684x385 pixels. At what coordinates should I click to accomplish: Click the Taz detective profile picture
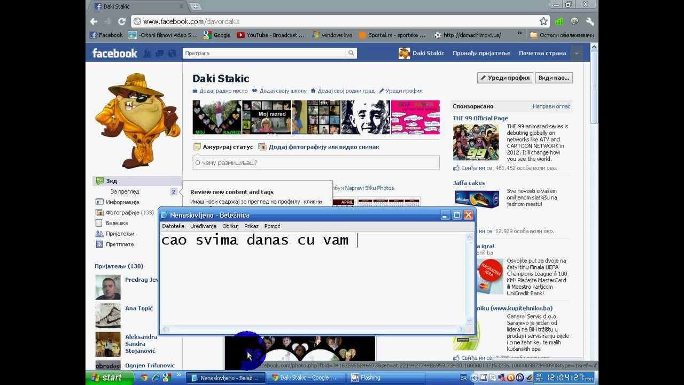pos(138,121)
